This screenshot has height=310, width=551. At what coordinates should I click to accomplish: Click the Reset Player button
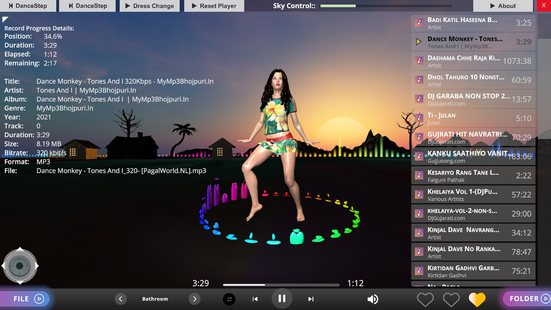pos(214,6)
